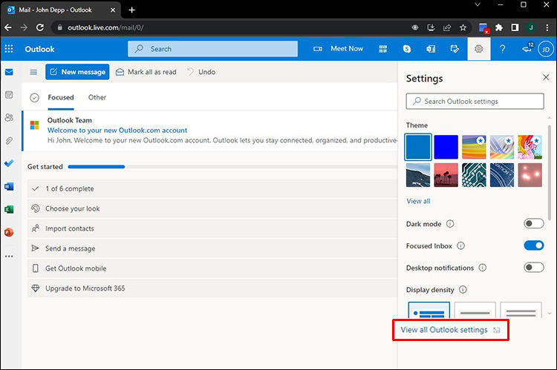Launch PowerPoint from the left sidebar

[x=9, y=232]
